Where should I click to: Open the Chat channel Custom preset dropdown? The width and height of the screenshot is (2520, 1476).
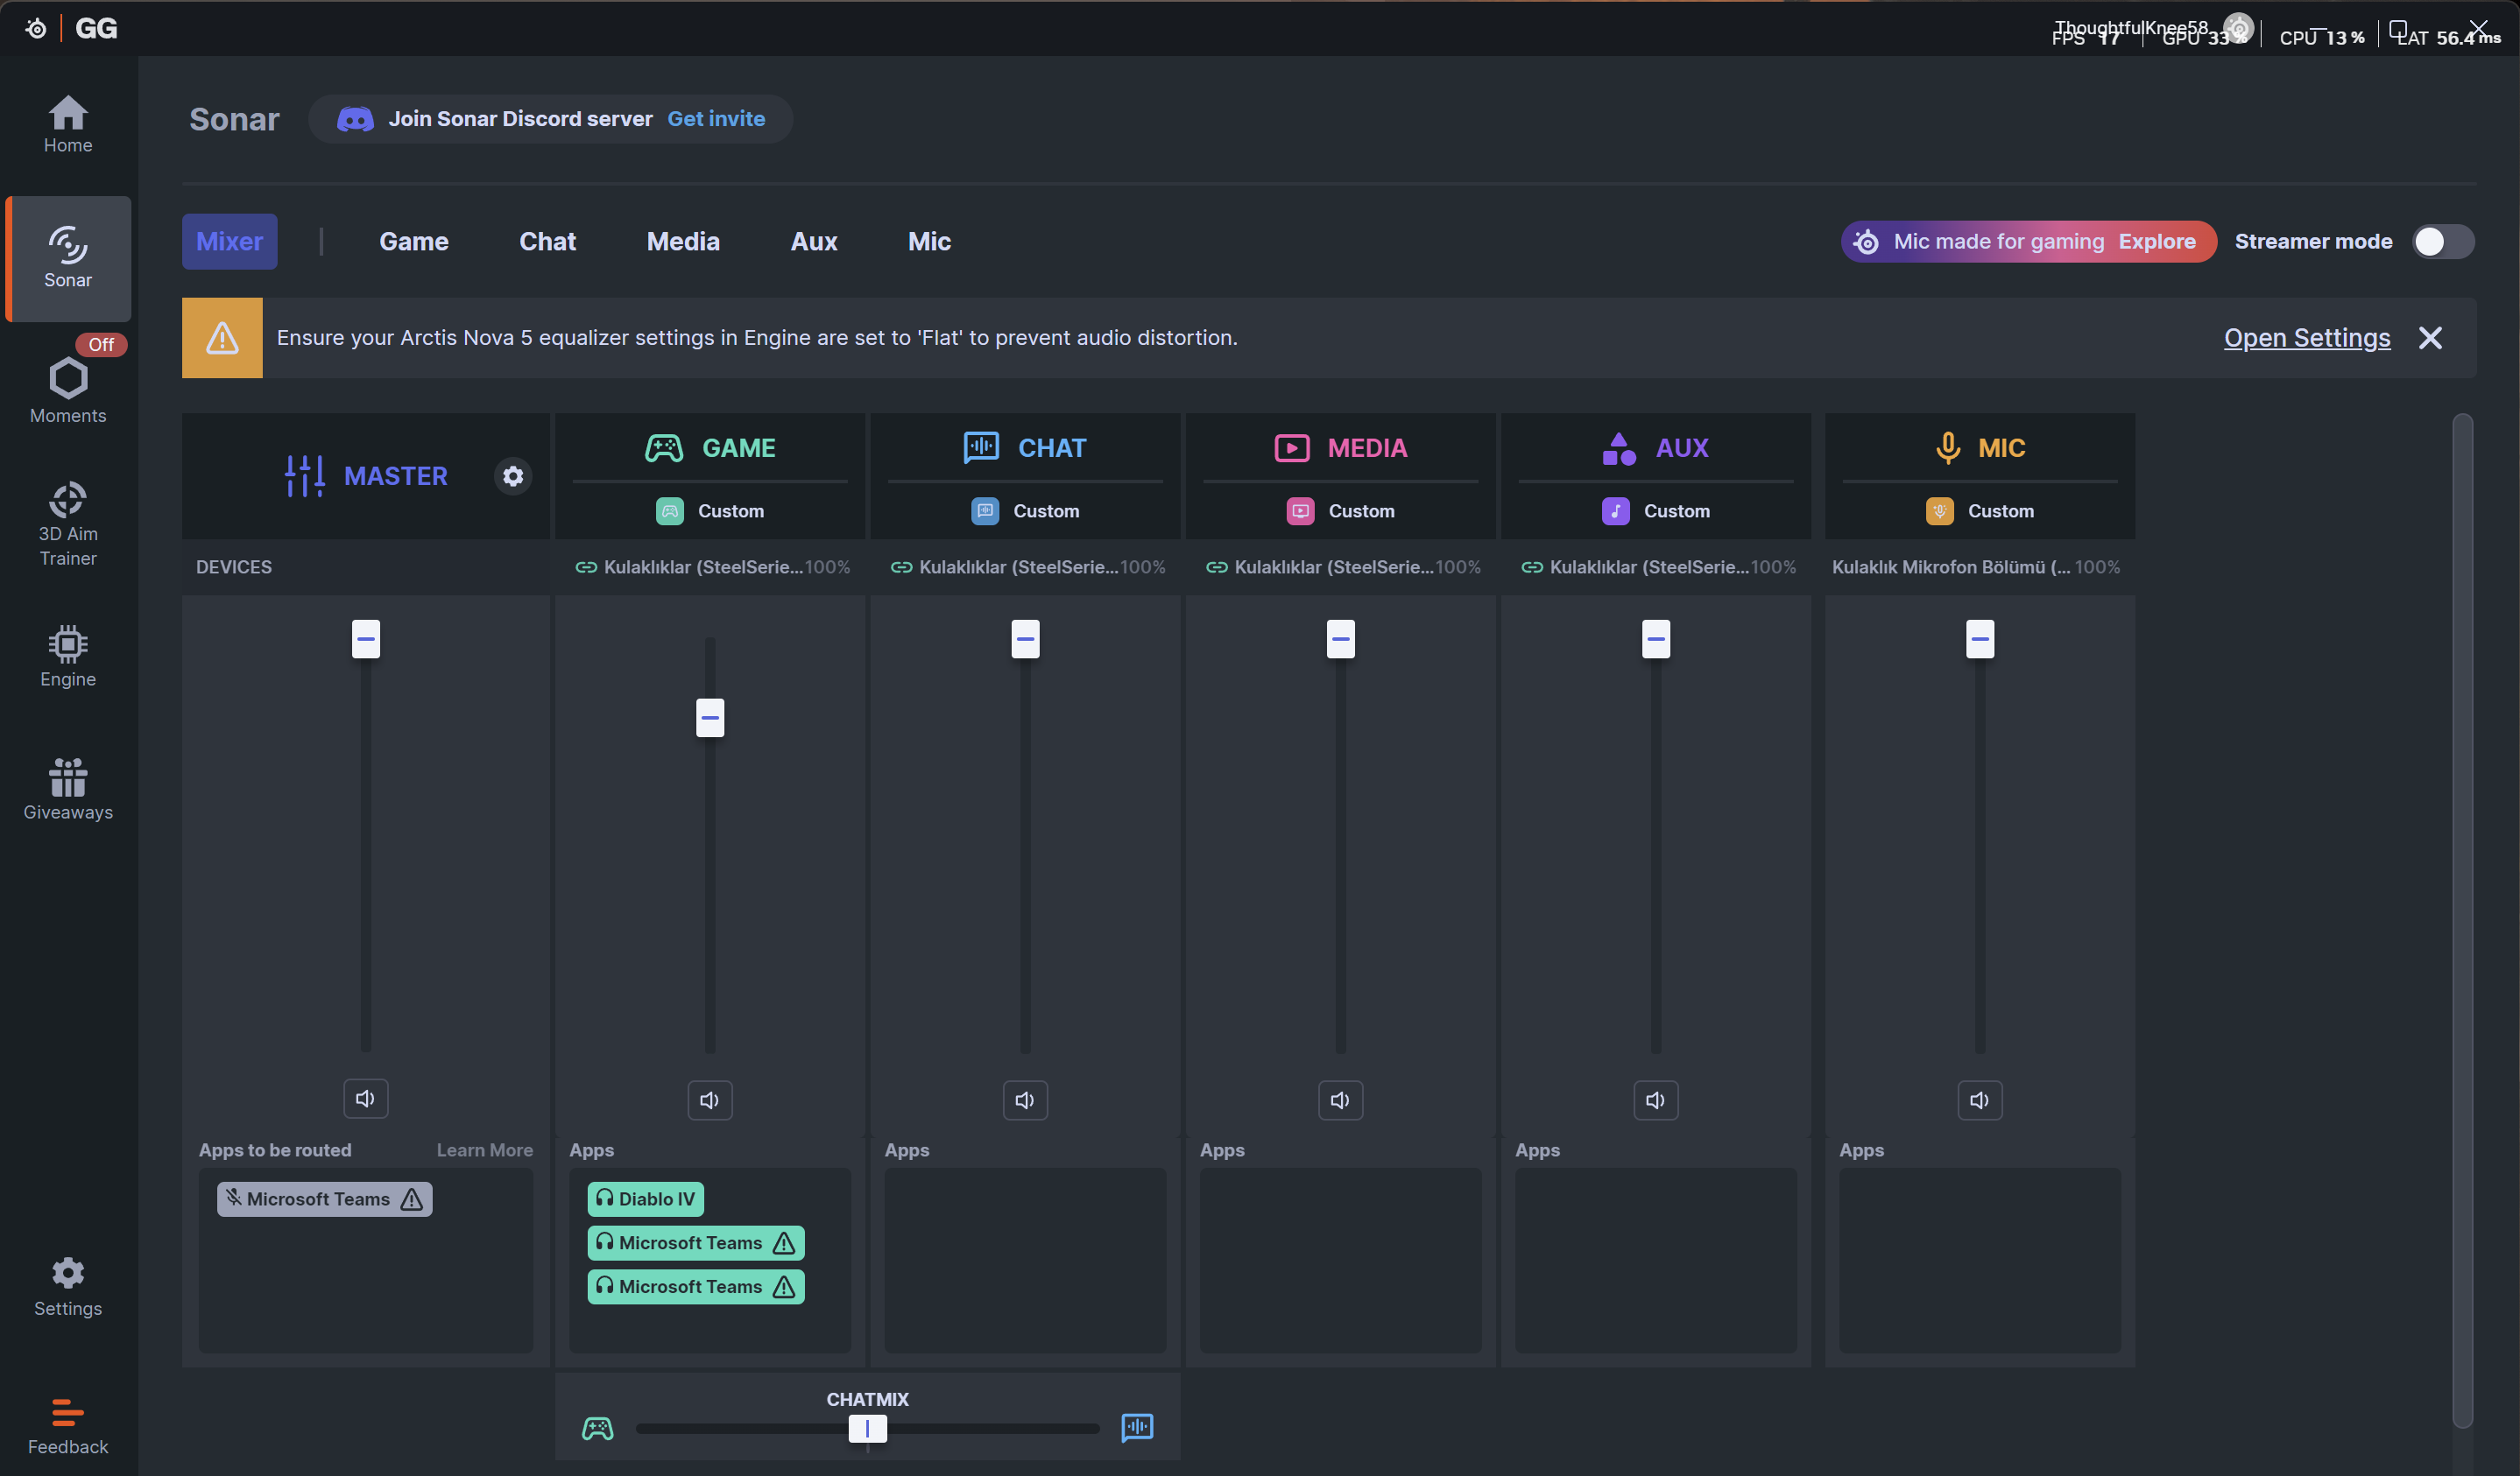1025,511
